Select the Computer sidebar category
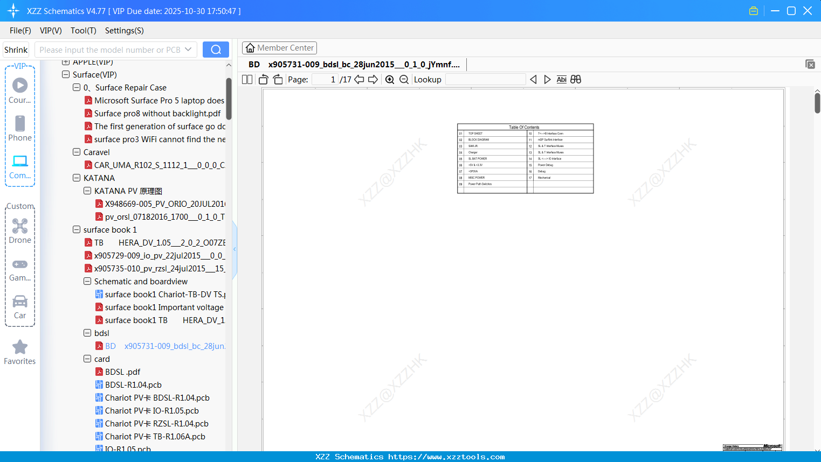The width and height of the screenshot is (821, 462). (20, 166)
